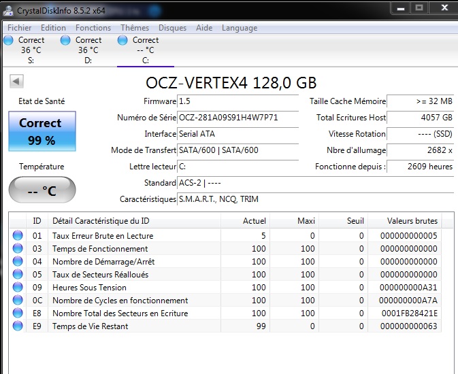Open the Aide menu

(x=204, y=28)
